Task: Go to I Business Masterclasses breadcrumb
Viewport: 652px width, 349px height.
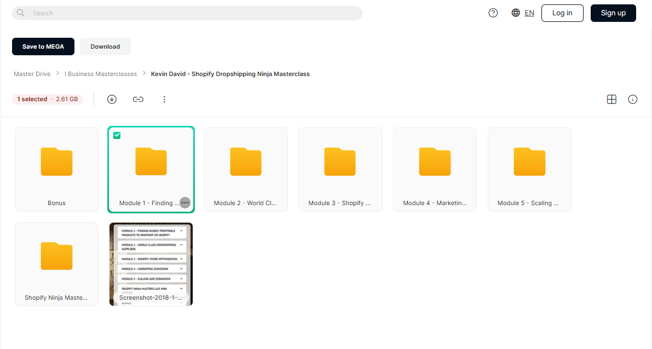Action: tap(101, 74)
